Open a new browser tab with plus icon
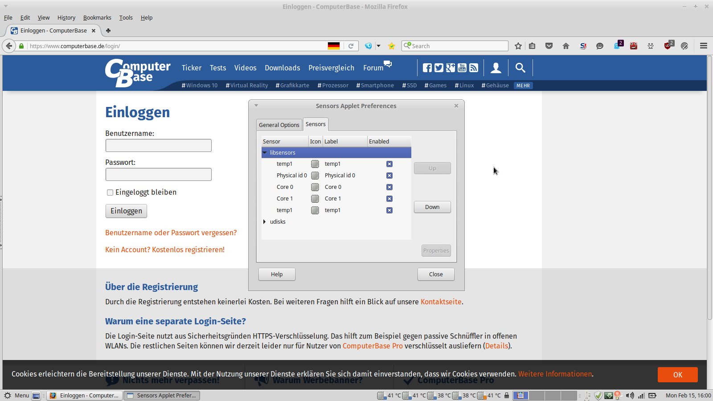The height and width of the screenshot is (401, 713). pyautogui.click(x=108, y=31)
